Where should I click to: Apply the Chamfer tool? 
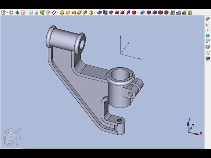pyautogui.click(x=155, y=13)
